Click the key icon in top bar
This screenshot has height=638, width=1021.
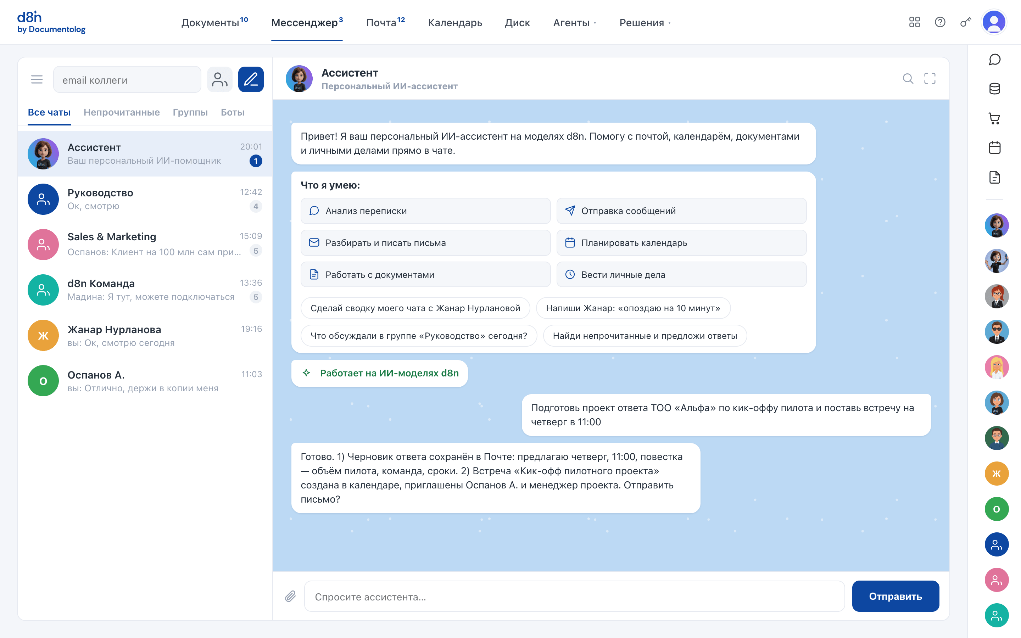tap(965, 22)
